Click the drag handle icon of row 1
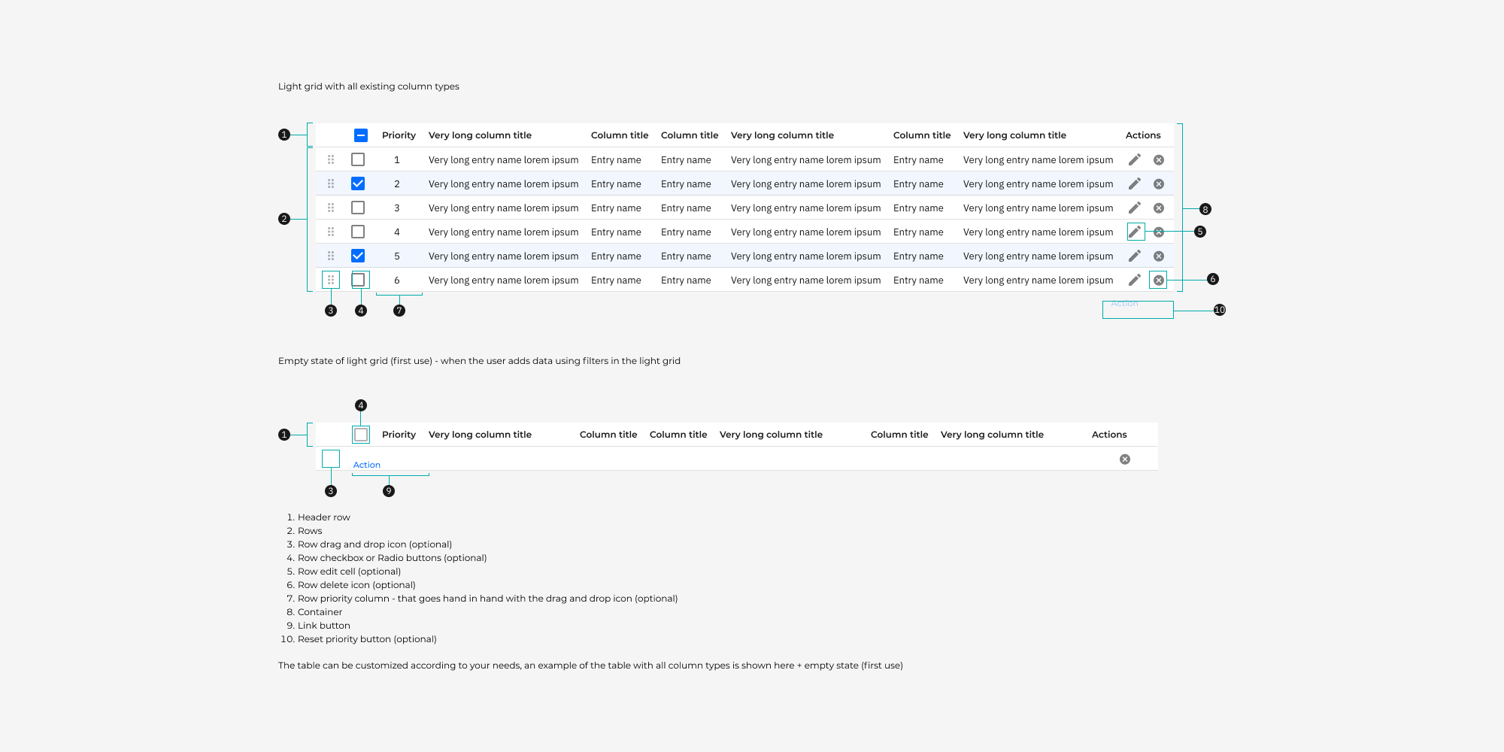 click(x=331, y=159)
